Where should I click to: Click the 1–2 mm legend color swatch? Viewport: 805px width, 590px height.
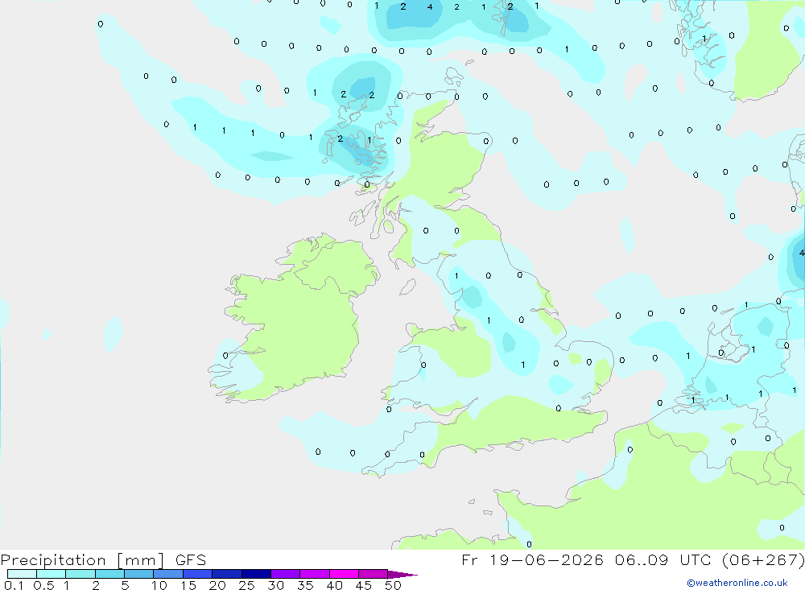(x=80, y=574)
